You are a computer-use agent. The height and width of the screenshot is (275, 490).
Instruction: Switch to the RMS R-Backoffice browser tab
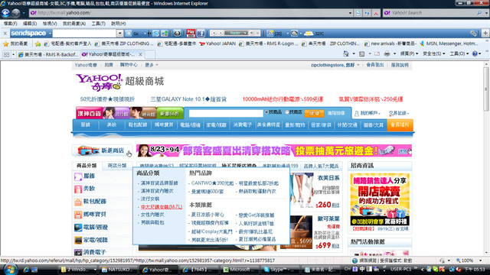[48, 54]
